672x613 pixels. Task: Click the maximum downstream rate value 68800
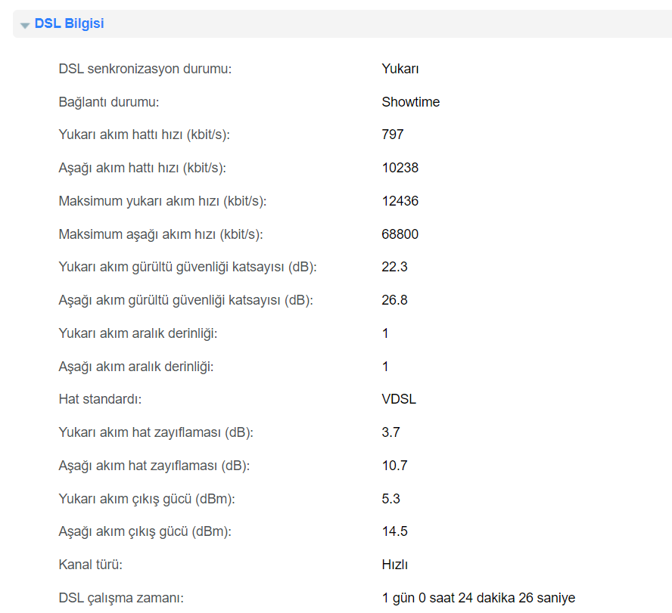(x=400, y=234)
